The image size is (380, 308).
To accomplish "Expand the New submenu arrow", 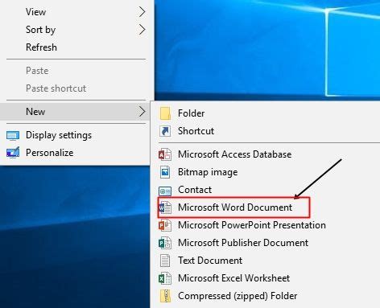I will click(x=142, y=112).
